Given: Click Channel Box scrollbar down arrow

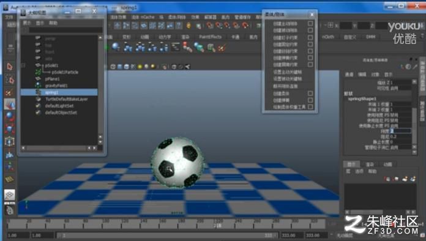Looking at the screenshot, I should click(x=414, y=147).
